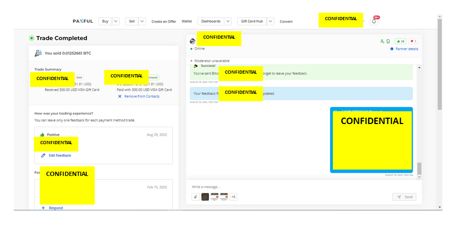The width and height of the screenshot is (462, 230).
Task: Click Remove from Contacts
Action: pos(142,96)
